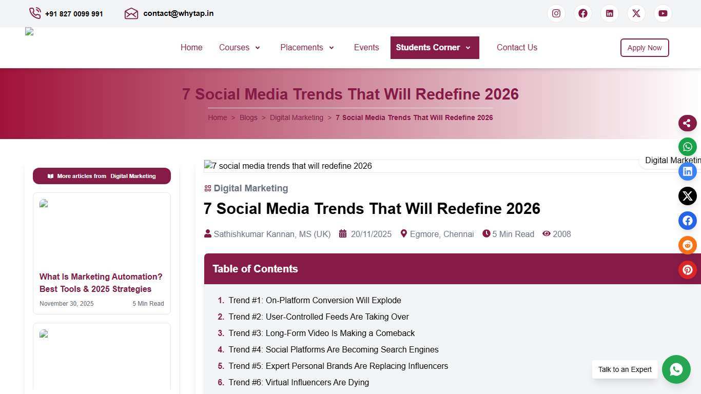Open Trend #4 about platforms becoming search engines
This screenshot has width=701, height=394.
(334, 349)
